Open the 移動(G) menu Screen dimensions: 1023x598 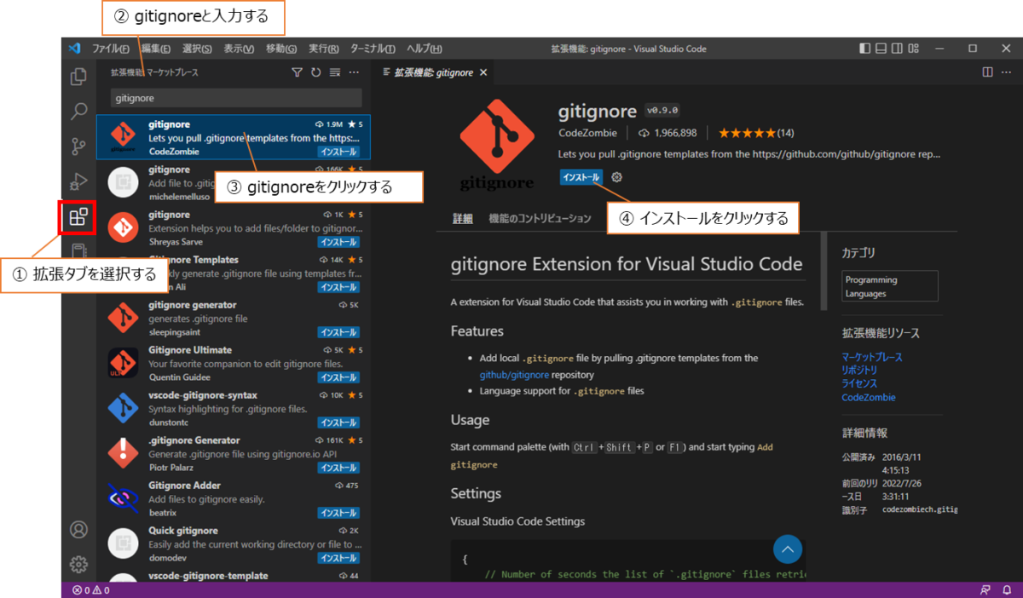(281, 49)
